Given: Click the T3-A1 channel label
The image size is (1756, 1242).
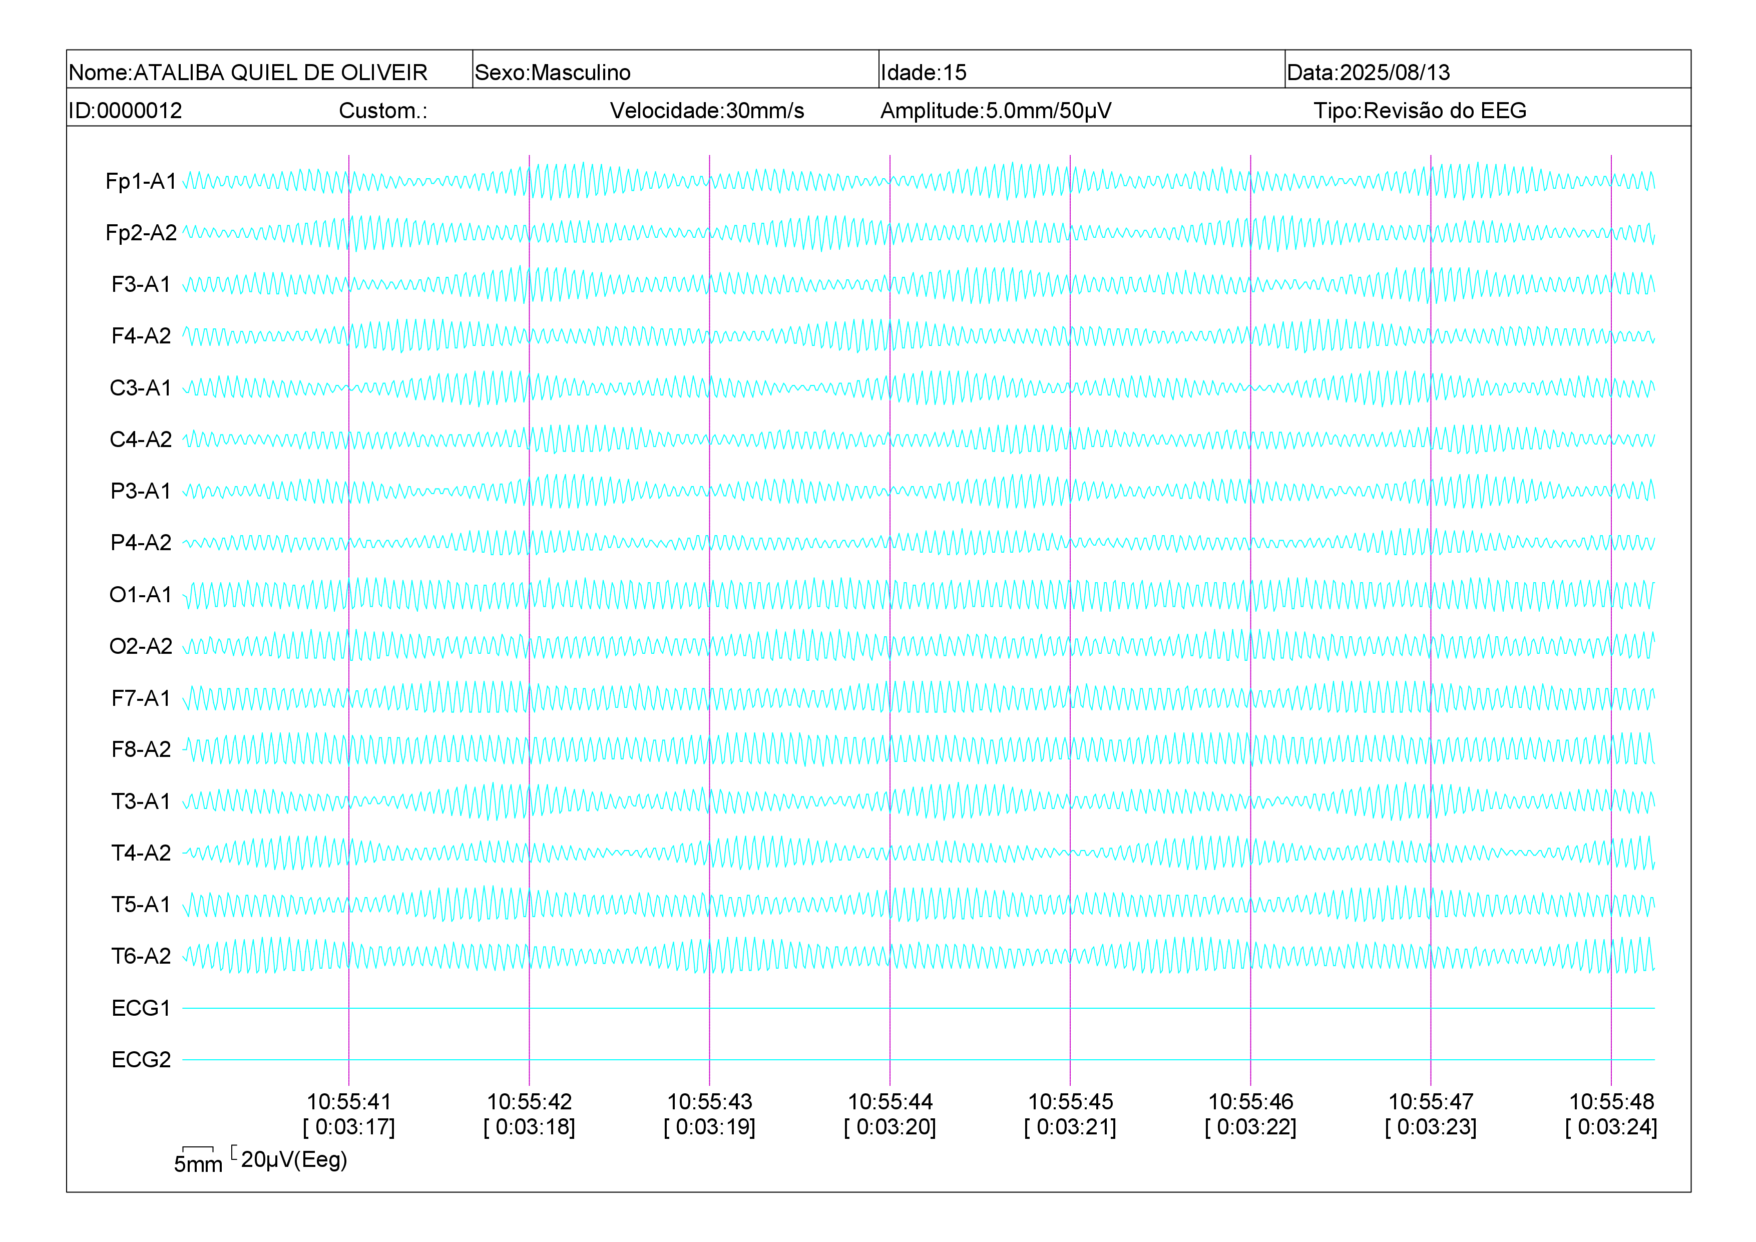Looking at the screenshot, I should [x=142, y=801].
